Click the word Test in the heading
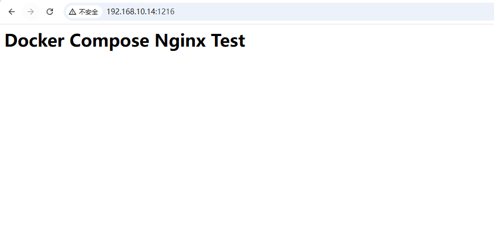The height and width of the screenshot is (229, 494). pyautogui.click(x=228, y=41)
